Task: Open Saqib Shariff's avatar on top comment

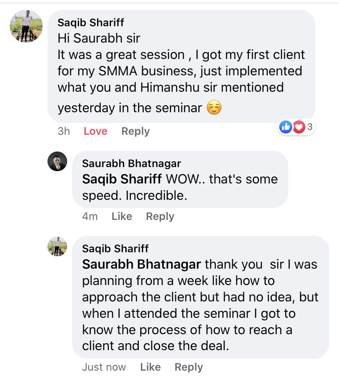Action: tap(26, 26)
